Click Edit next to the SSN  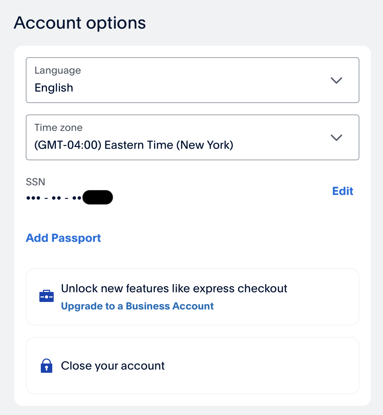click(x=343, y=191)
